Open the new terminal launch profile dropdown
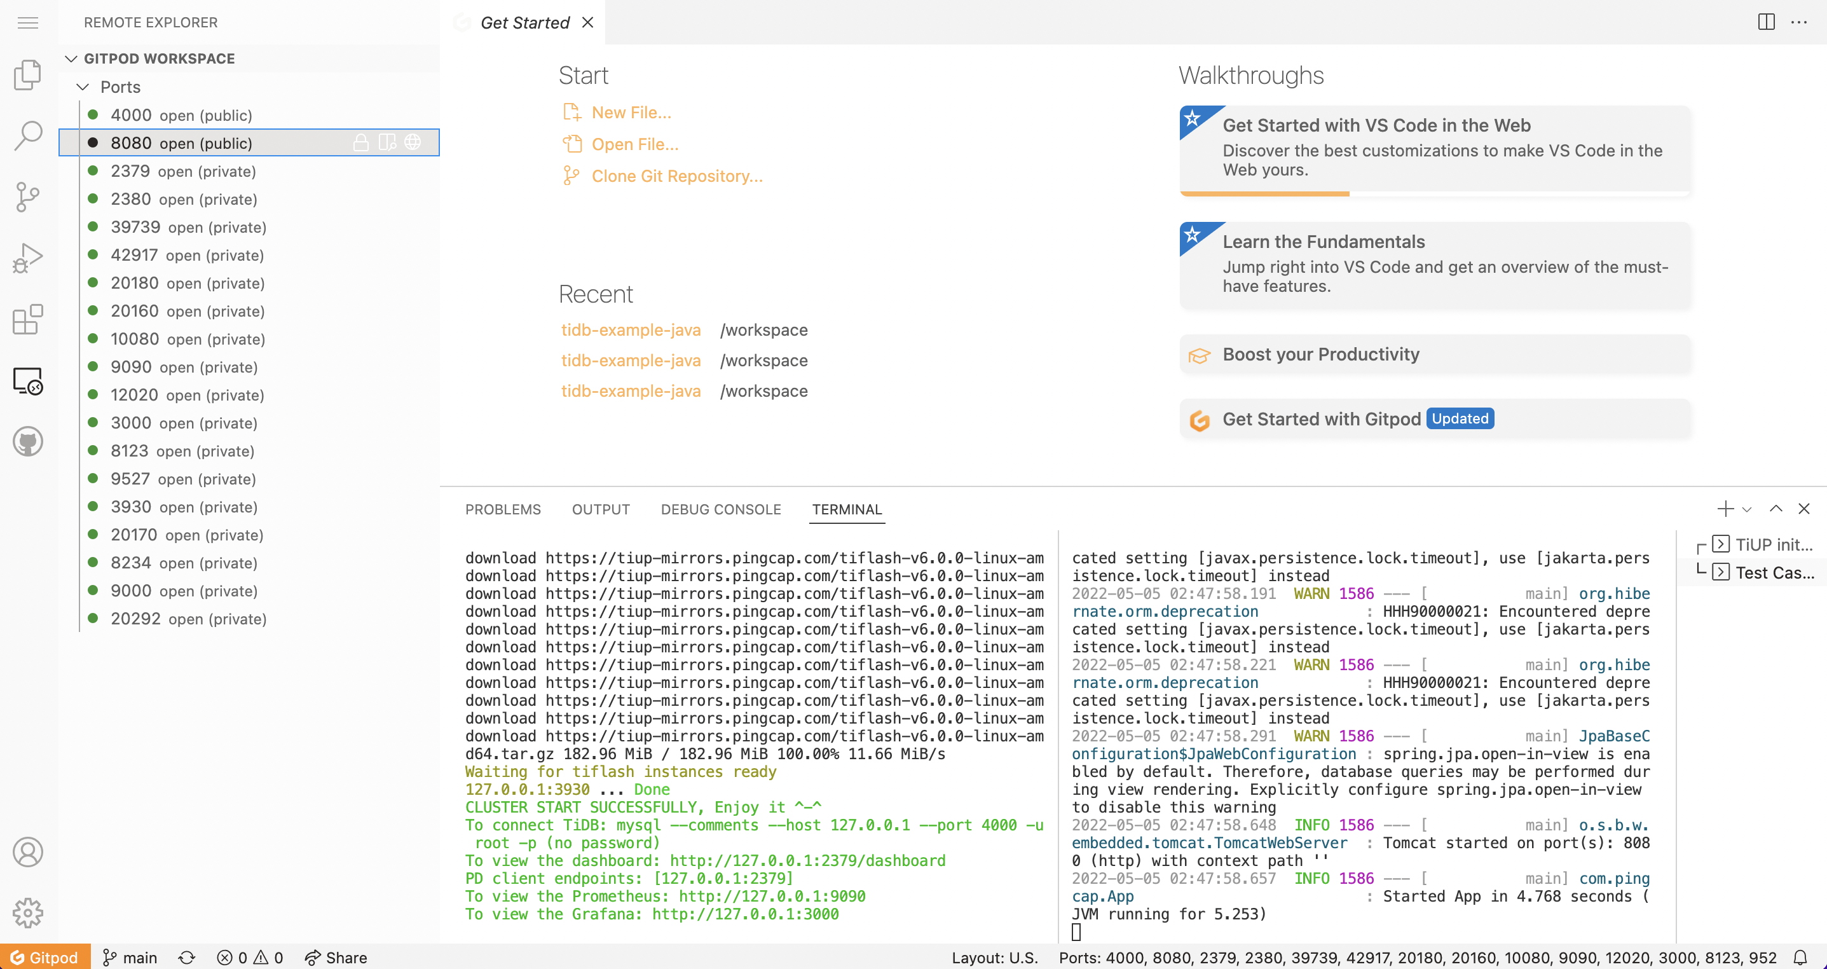1827x969 pixels. coord(1747,509)
